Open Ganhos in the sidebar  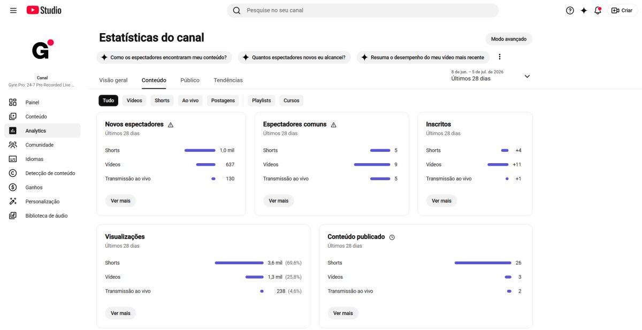coord(42,187)
